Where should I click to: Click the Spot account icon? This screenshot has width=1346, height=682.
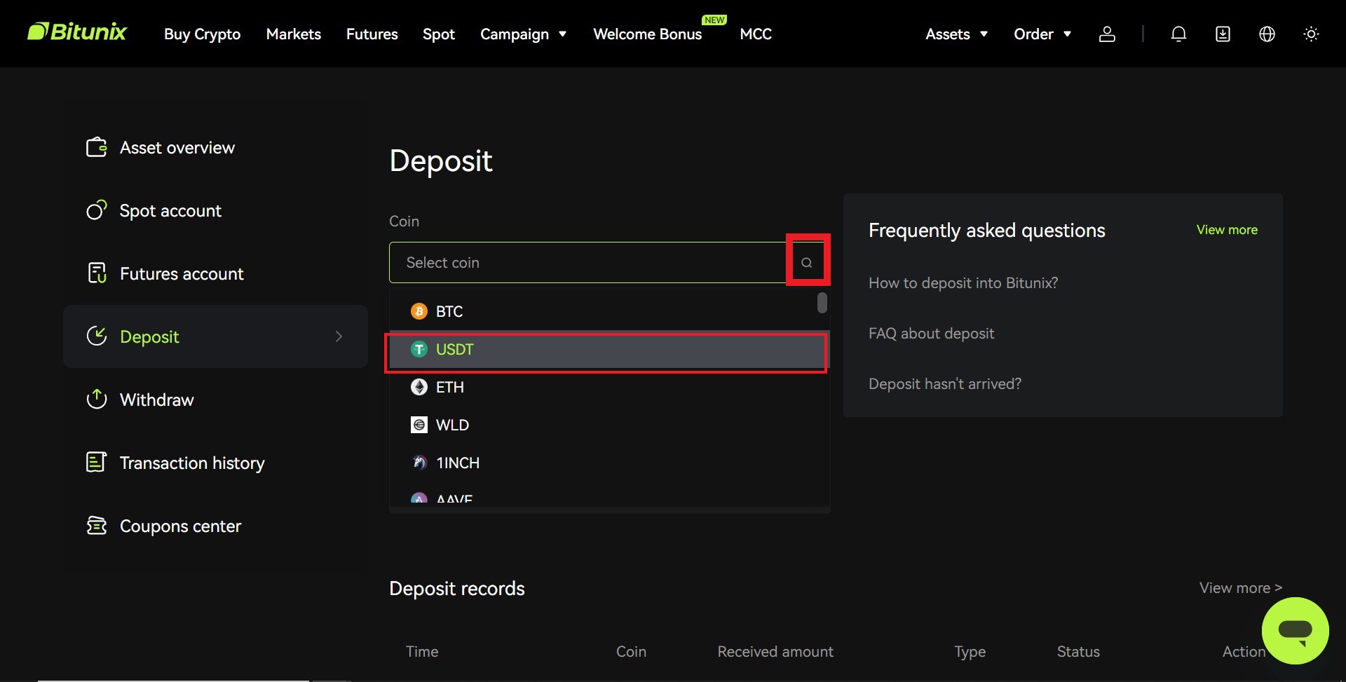(97, 210)
